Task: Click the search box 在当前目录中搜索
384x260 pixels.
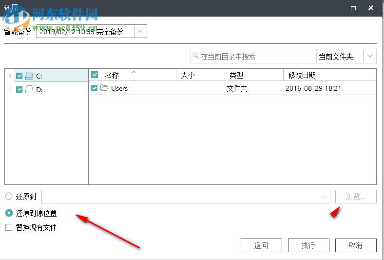Action: click(x=253, y=57)
